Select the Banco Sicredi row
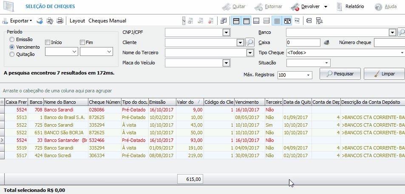 click(x=202, y=155)
